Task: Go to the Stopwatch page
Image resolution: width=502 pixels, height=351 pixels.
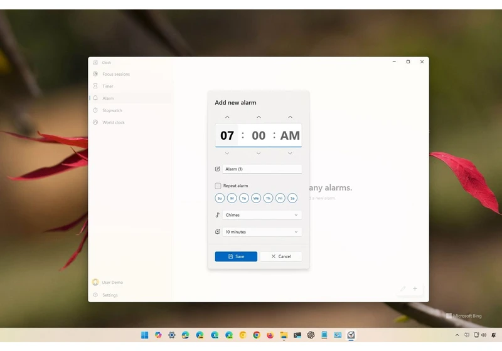Action: [x=131, y=110]
